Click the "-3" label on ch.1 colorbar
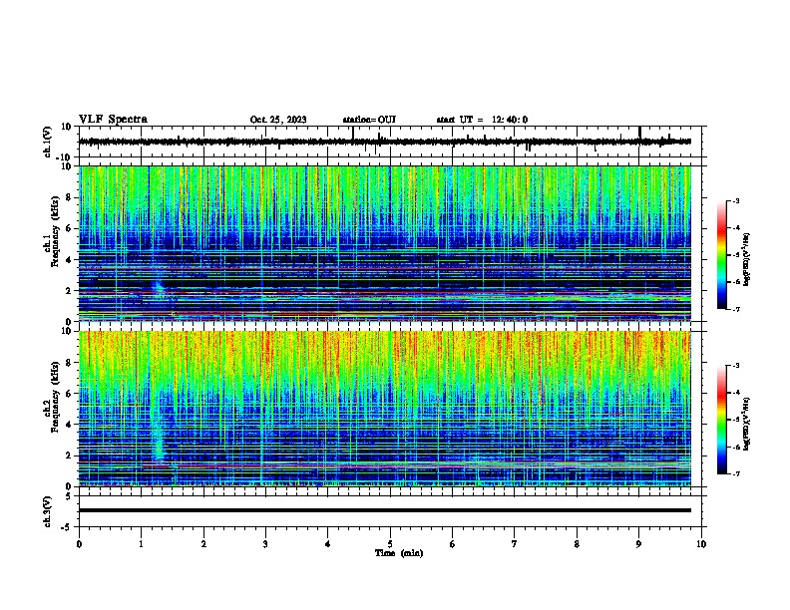790x610 pixels. coord(736,201)
